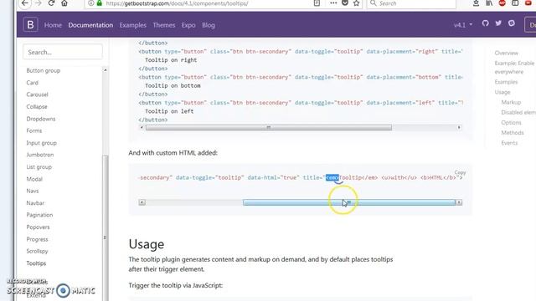Focus the browser Search box
Viewport: 536px width, 301px height.
tap(411, 3)
